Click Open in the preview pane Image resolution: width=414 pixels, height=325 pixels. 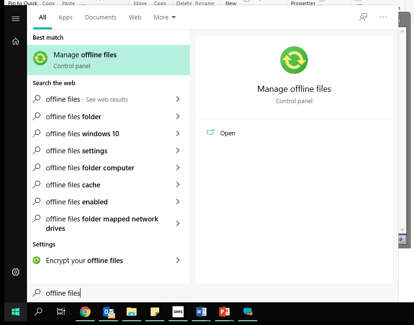pos(227,133)
